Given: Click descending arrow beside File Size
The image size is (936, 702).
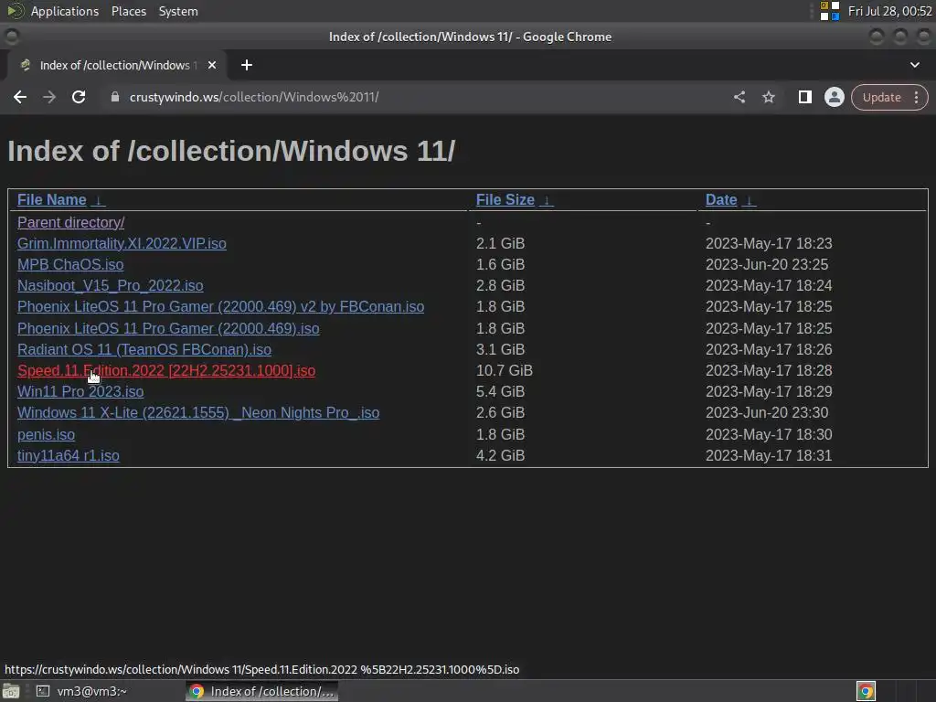Looking at the screenshot, I should pos(547,200).
